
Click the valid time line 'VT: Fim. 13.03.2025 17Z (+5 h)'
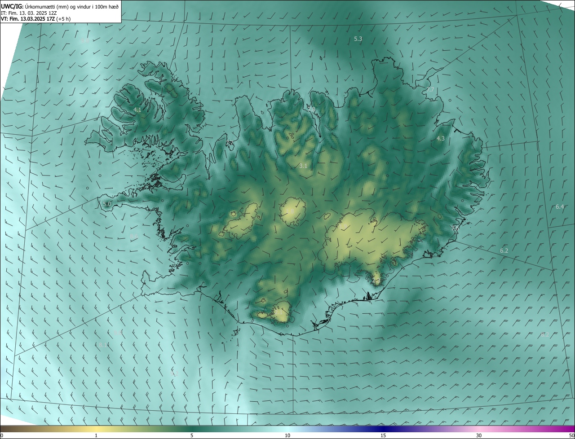pyautogui.click(x=35, y=19)
